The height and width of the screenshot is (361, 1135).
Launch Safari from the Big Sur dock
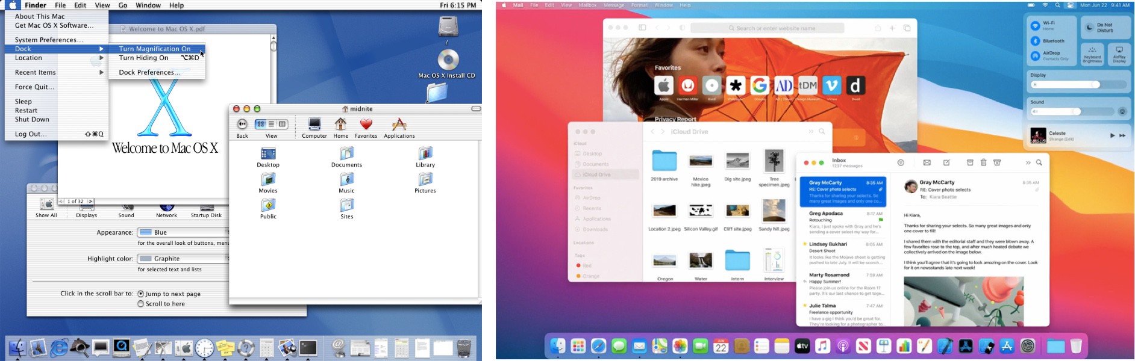[x=599, y=346]
